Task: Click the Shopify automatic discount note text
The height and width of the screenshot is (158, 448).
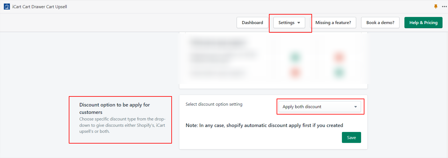Action: (x=264, y=125)
